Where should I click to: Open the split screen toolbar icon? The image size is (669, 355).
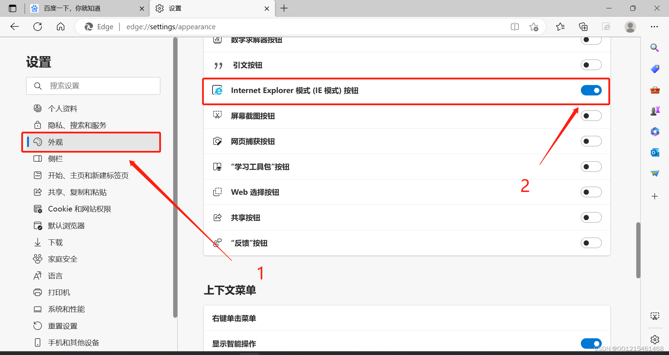pyautogui.click(x=515, y=26)
